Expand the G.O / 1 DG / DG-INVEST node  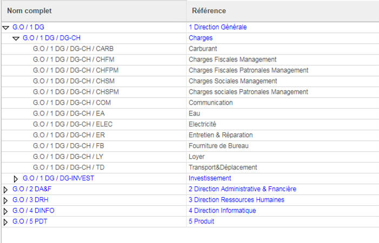16,178
